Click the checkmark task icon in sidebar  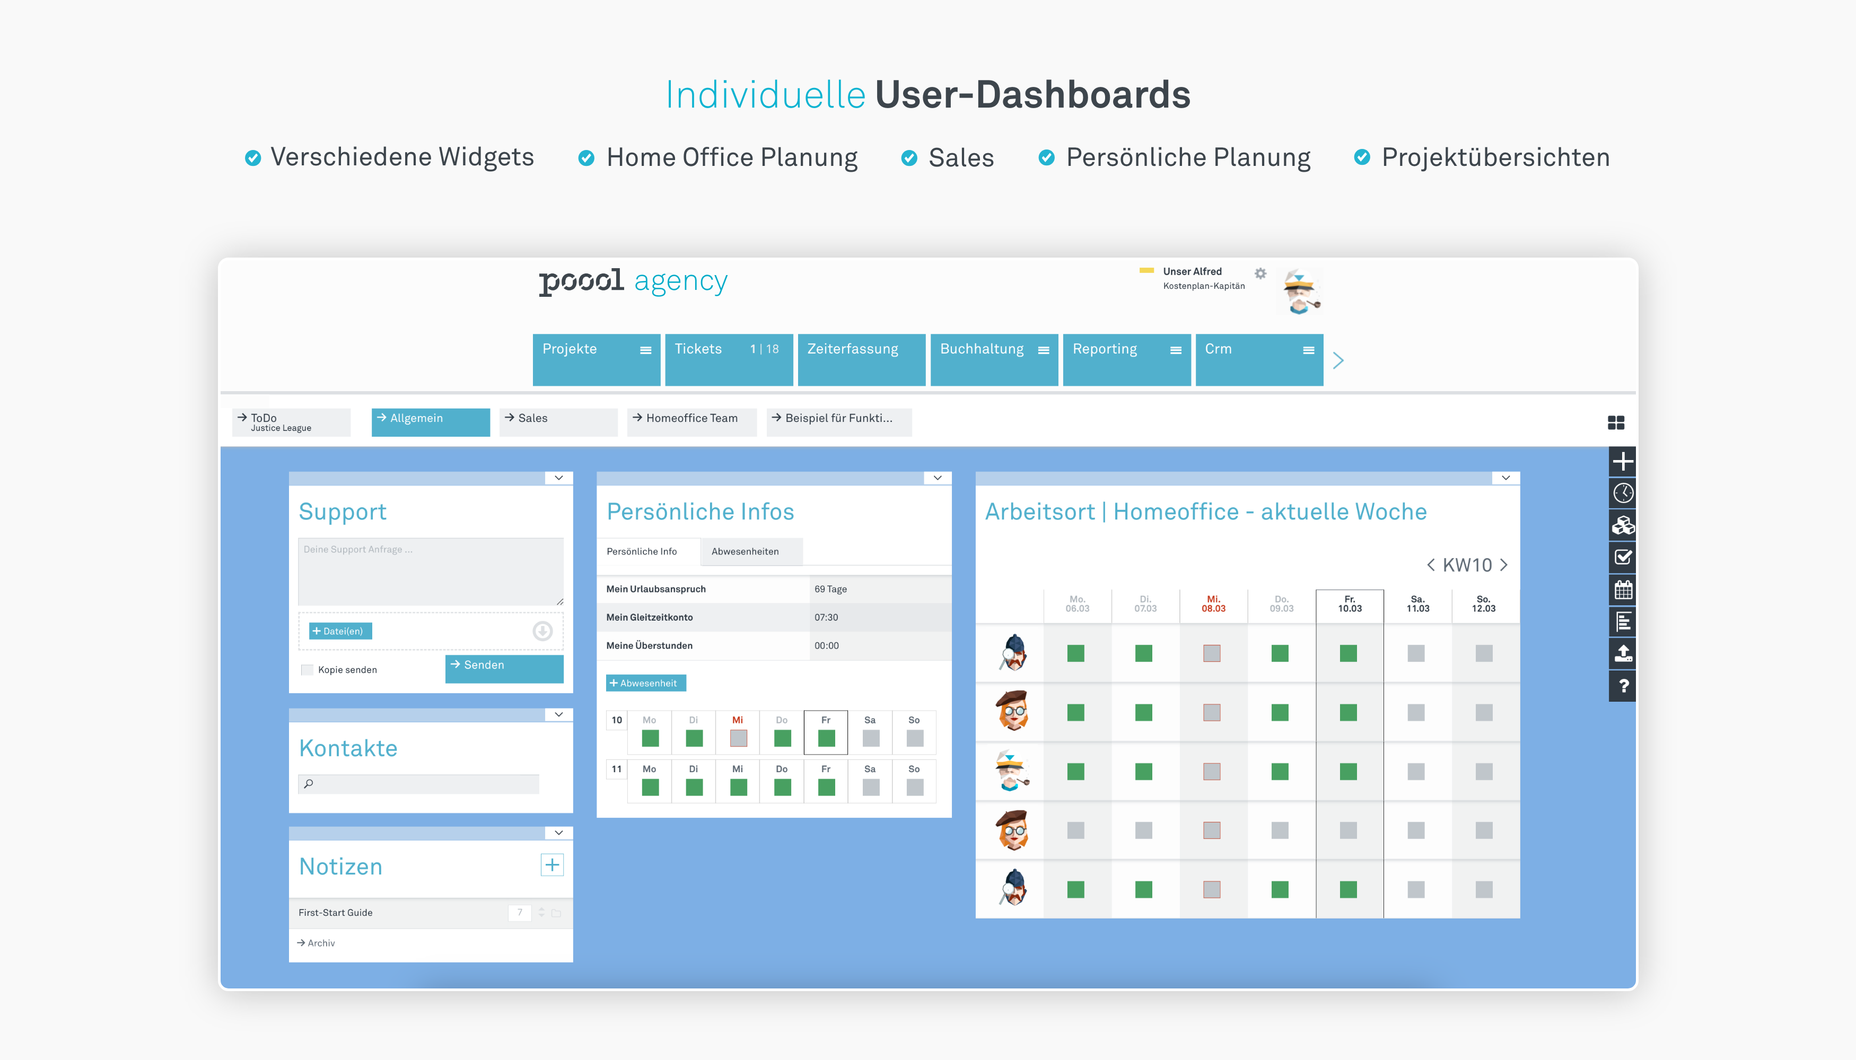(x=1622, y=558)
